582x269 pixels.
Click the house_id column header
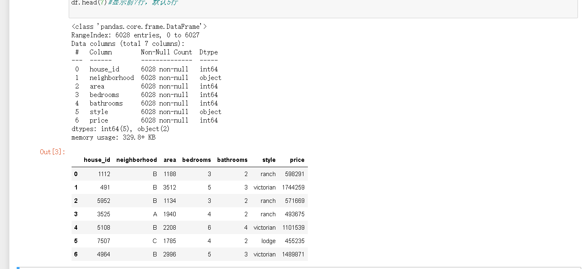(x=97, y=160)
